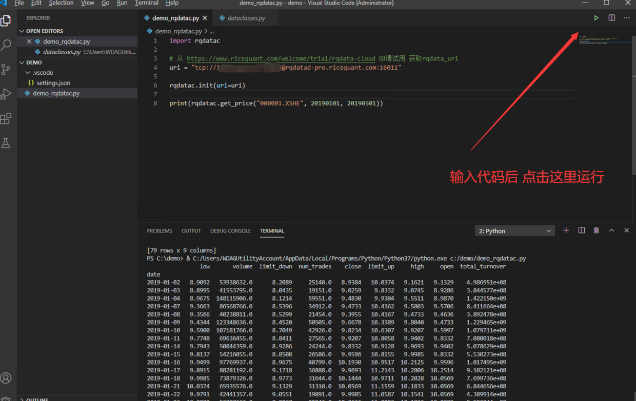Maximize the terminal panel with the chevron
Image resolution: width=636 pixels, height=401 pixels.
click(x=611, y=230)
